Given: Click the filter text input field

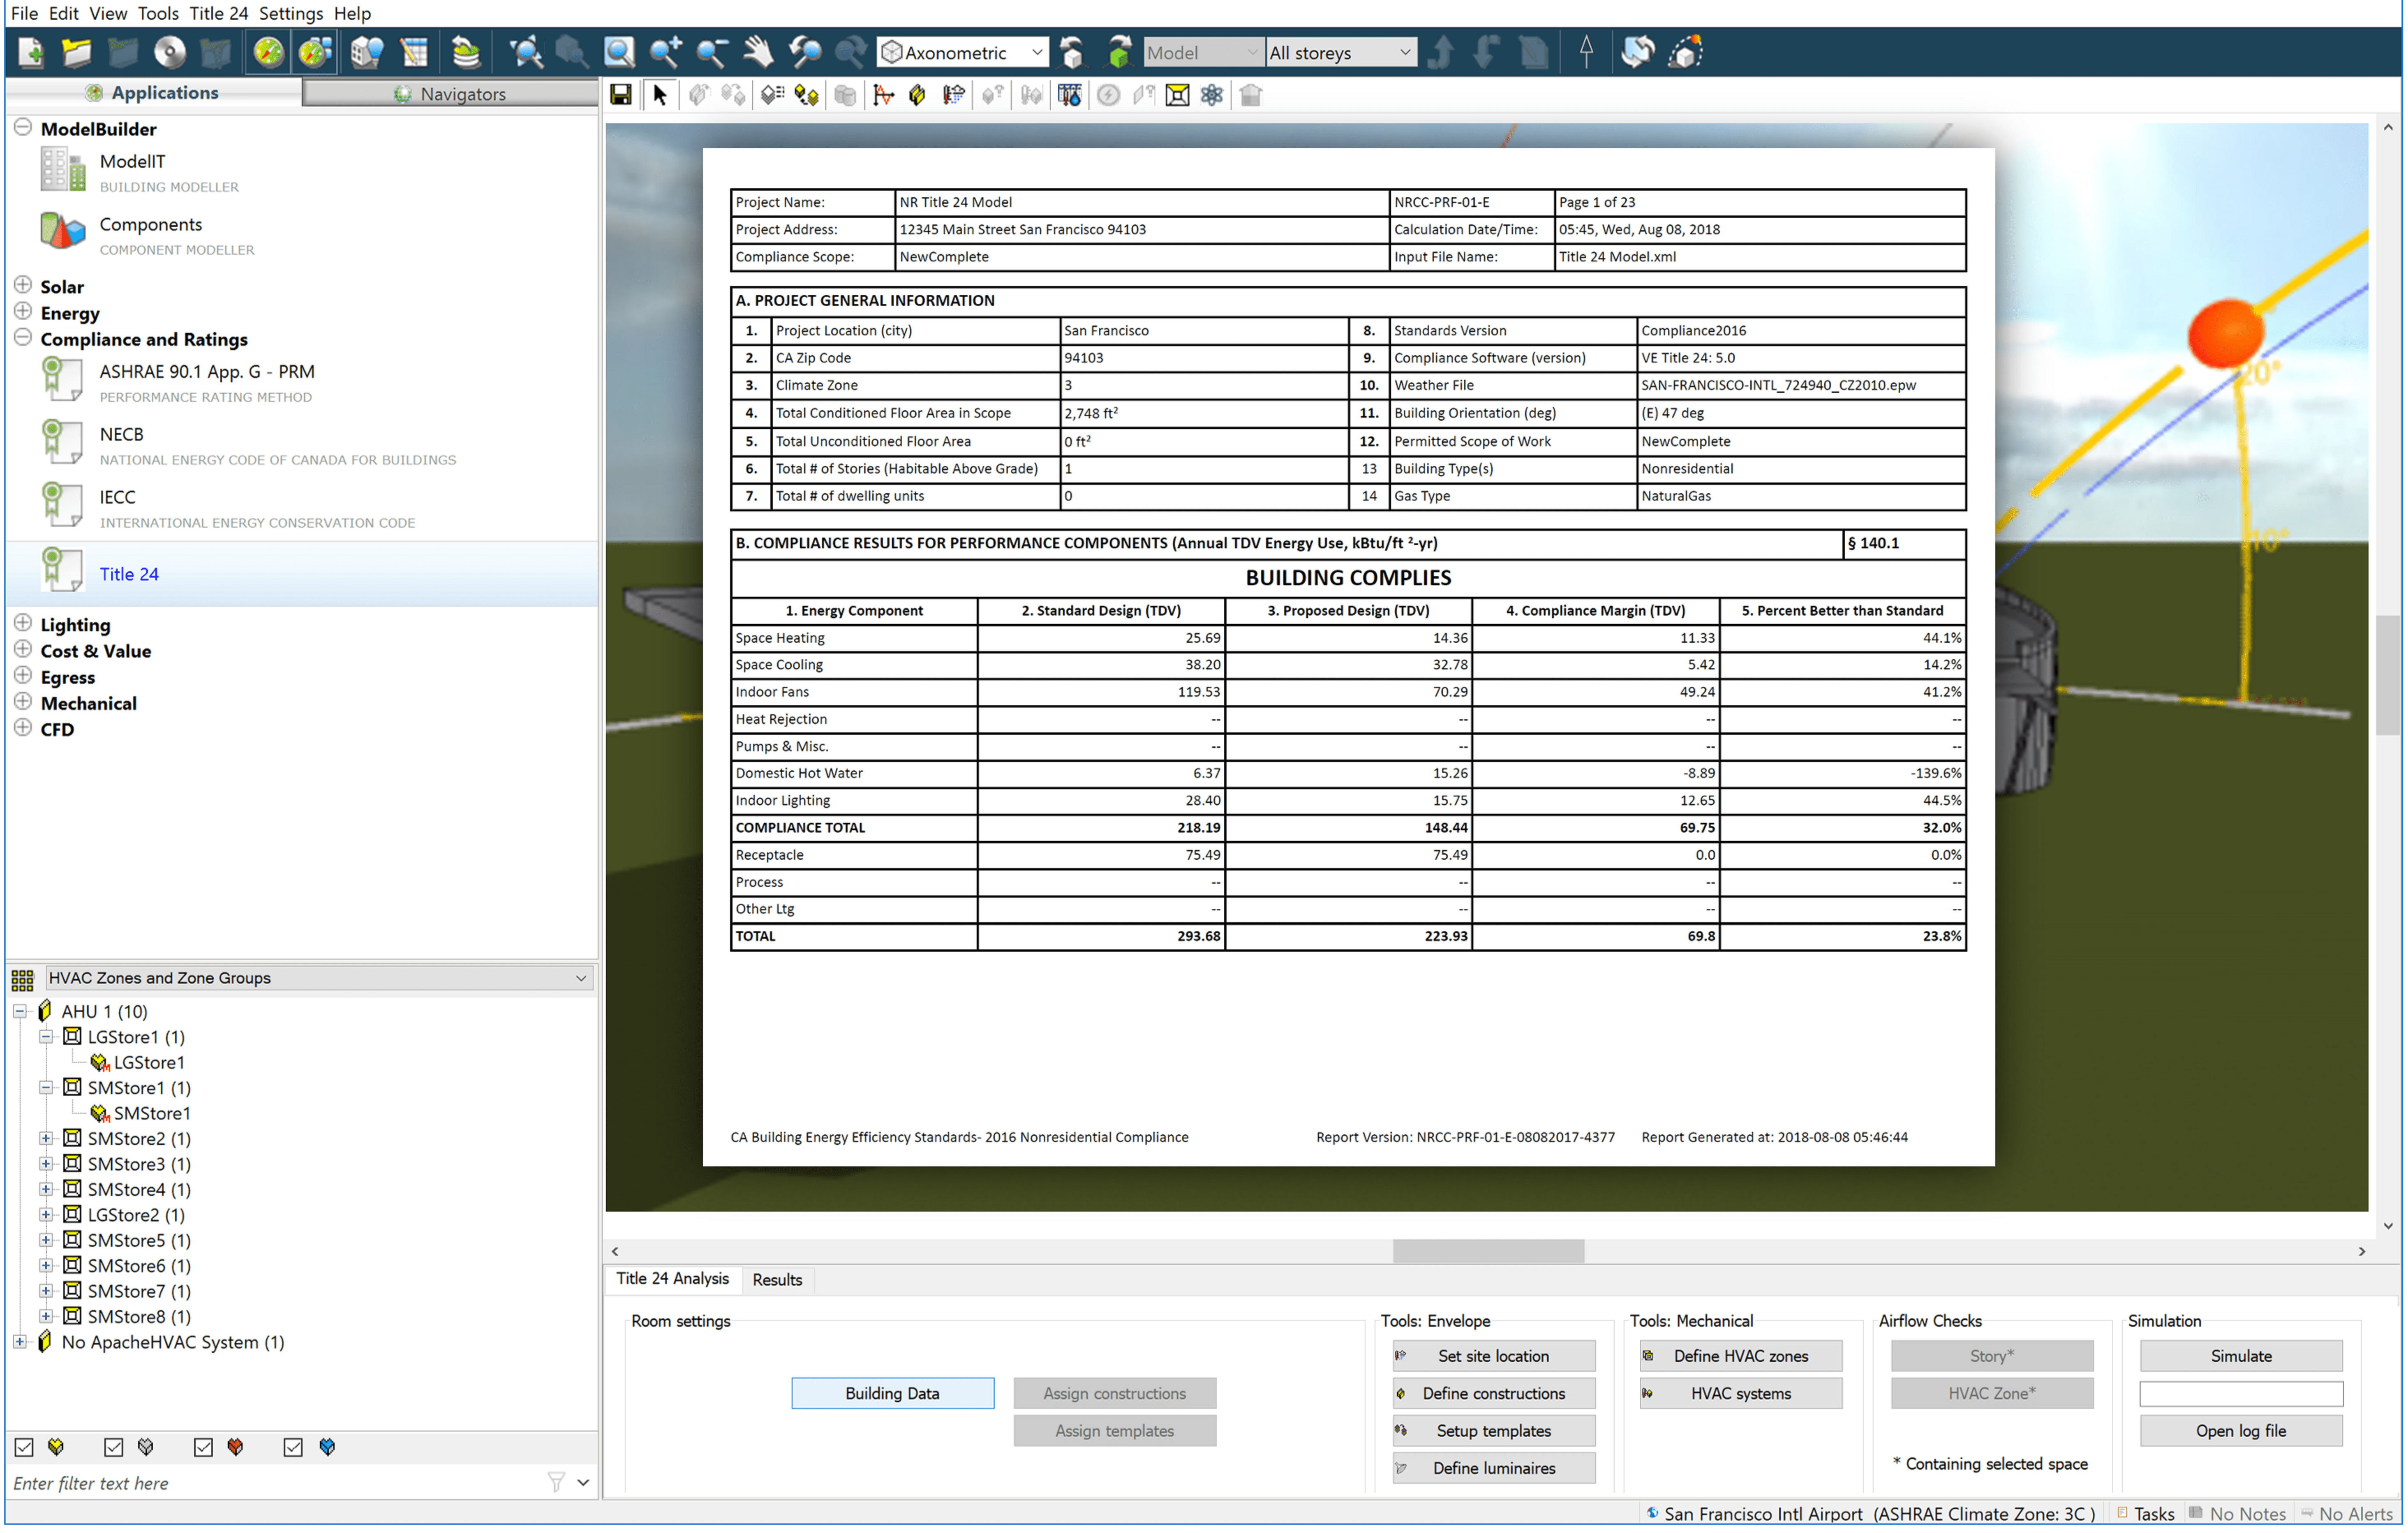Looking at the screenshot, I should coord(275,1483).
